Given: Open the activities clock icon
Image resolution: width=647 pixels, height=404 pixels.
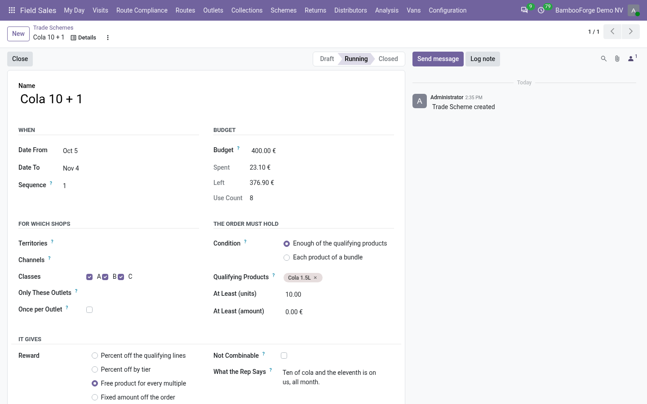Looking at the screenshot, I should (x=541, y=10).
